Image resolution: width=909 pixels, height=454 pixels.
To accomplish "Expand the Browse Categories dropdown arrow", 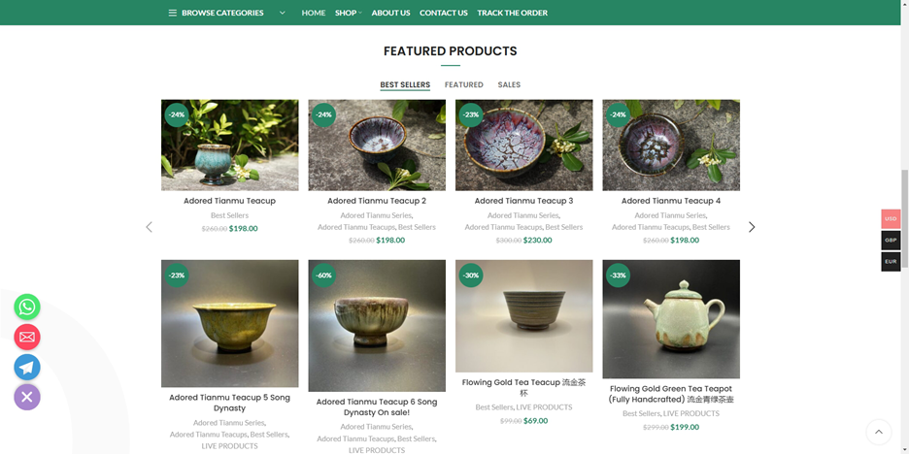I will pyautogui.click(x=283, y=13).
